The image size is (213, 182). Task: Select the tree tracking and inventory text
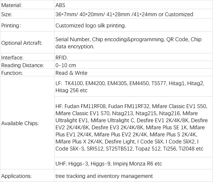pyautogui.click(x=104, y=176)
